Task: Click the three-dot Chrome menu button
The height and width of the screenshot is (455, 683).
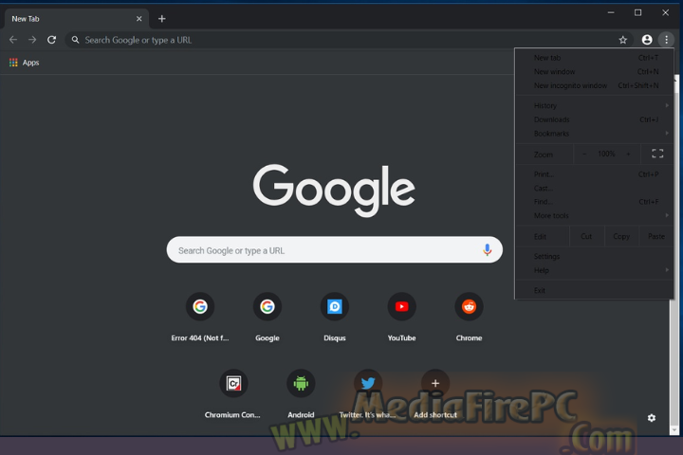Action: pyautogui.click(x=667, y=40)
